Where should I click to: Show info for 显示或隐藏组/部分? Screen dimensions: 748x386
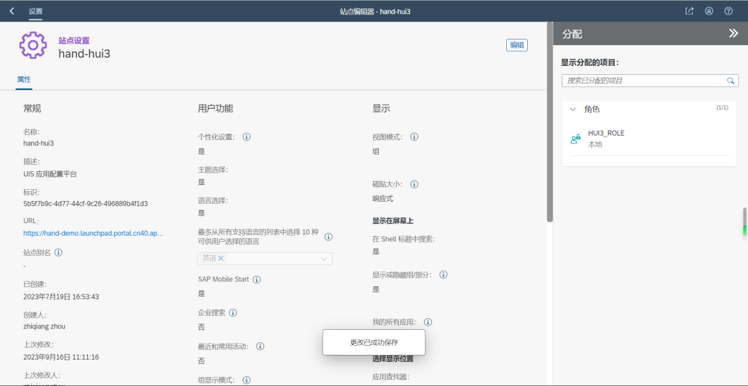tap(443, 275)
